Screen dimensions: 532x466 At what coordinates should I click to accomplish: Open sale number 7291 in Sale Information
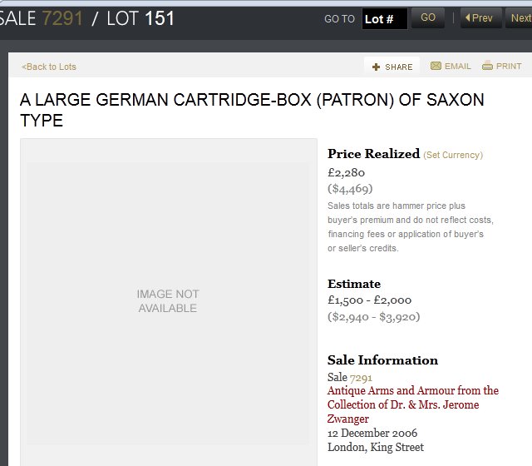tap(361, 378)
